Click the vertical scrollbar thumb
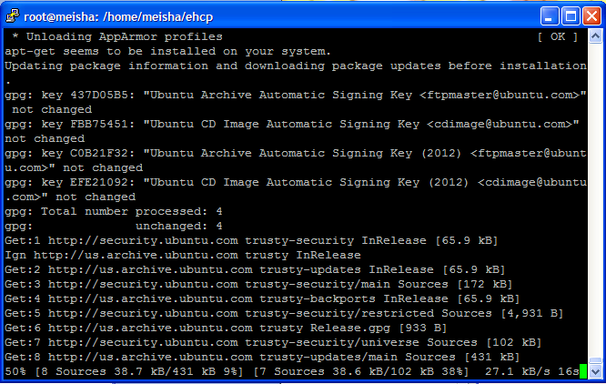Image resolution: width=606 pixels, height=384 pixels. pyautogui.click(x=595, y=361)
